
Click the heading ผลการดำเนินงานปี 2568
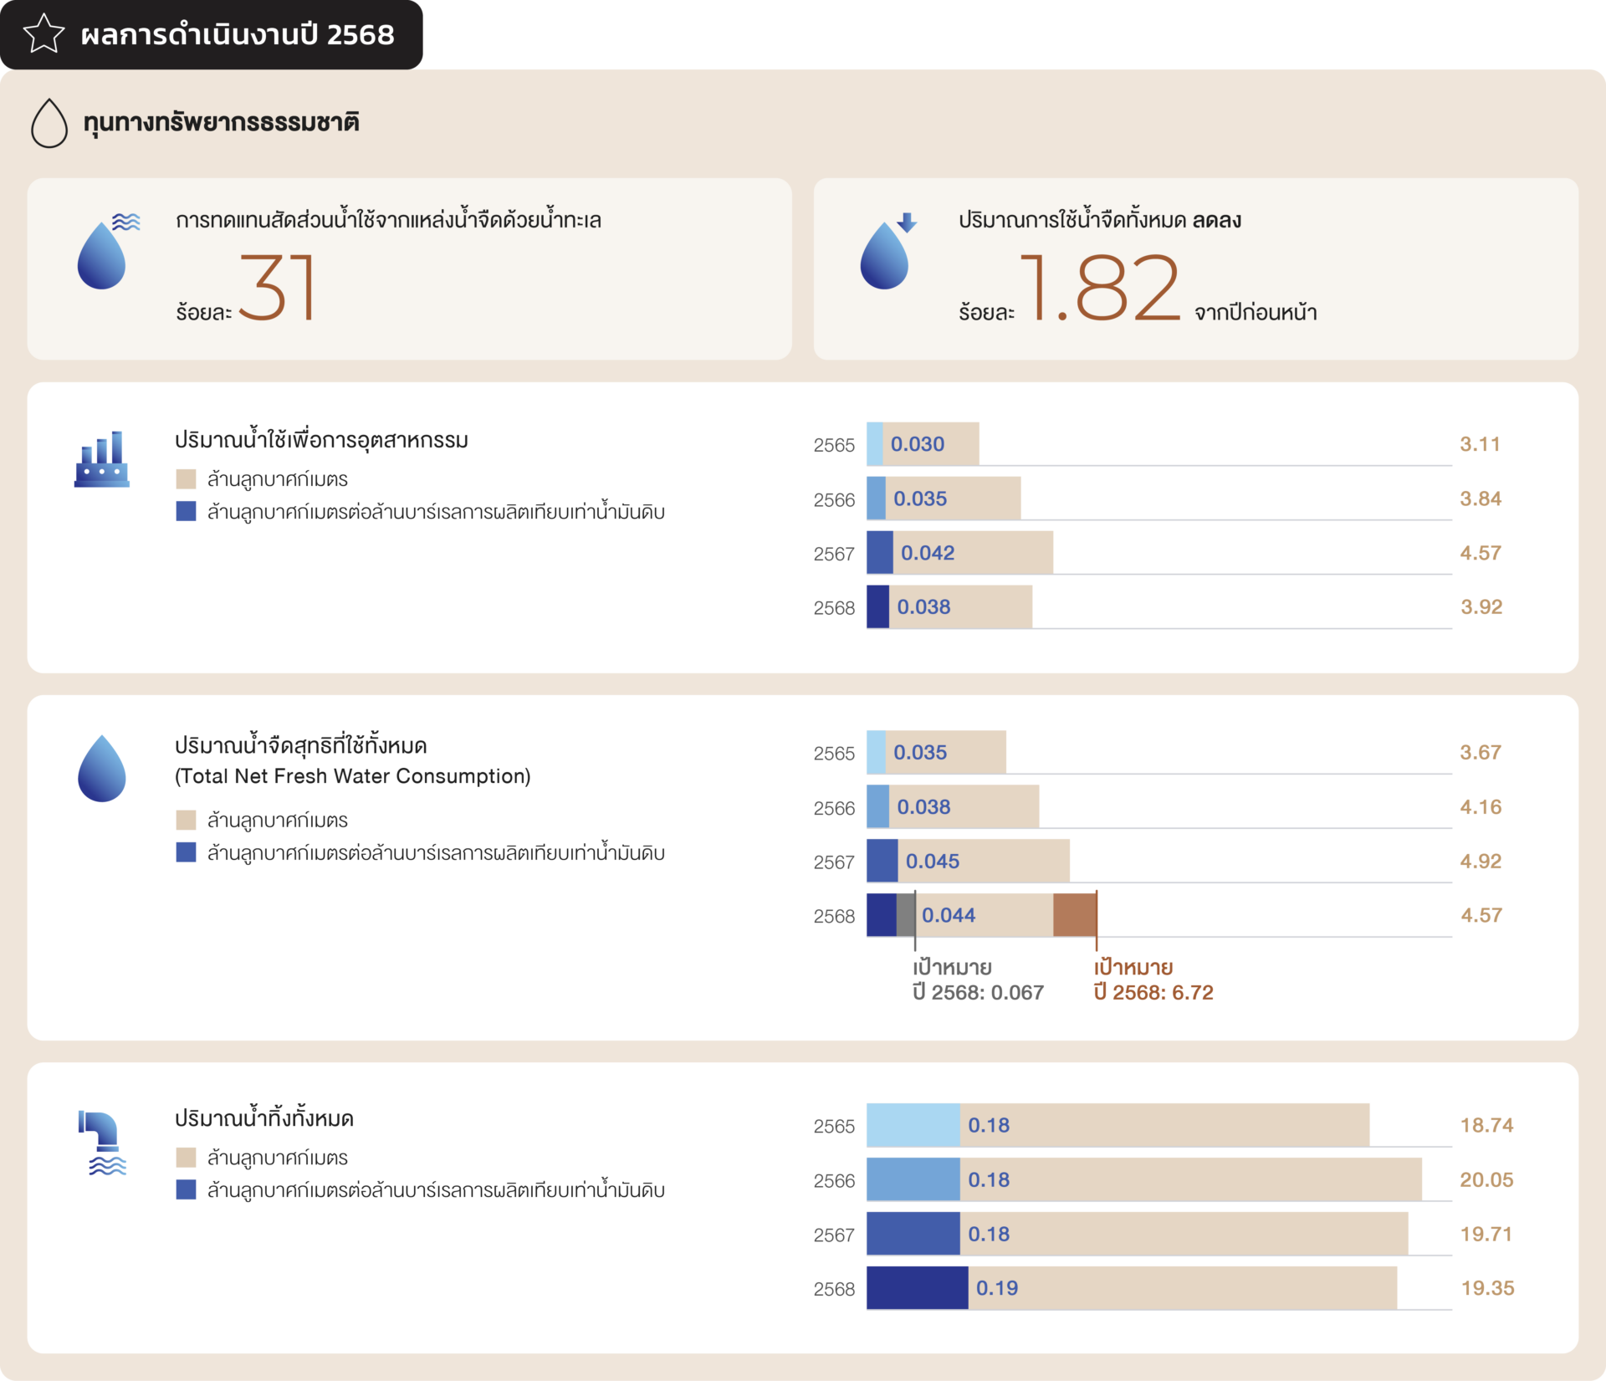(x=238, y=34)
